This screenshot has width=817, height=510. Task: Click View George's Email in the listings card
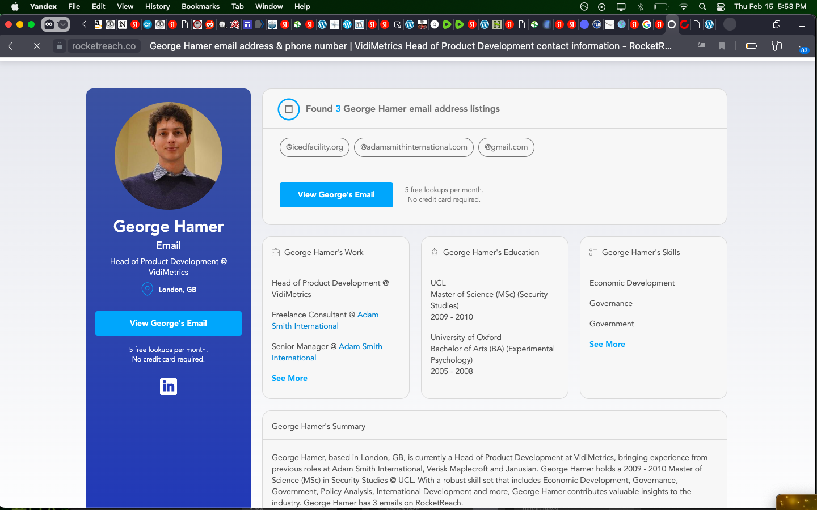[336, 195]
